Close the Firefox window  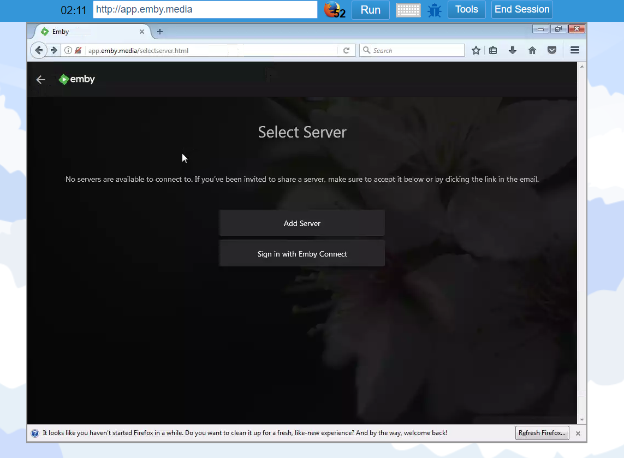(x=577, y=28)
